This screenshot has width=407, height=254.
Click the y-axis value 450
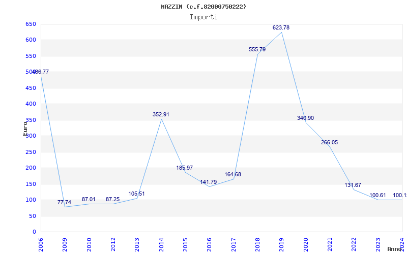[31, 88]
